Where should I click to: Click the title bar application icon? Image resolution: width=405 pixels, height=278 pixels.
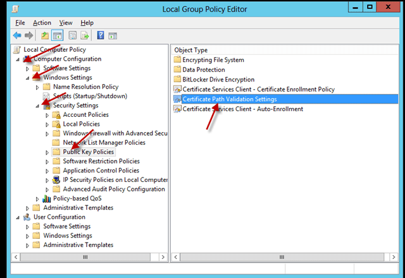click(15, 9)
